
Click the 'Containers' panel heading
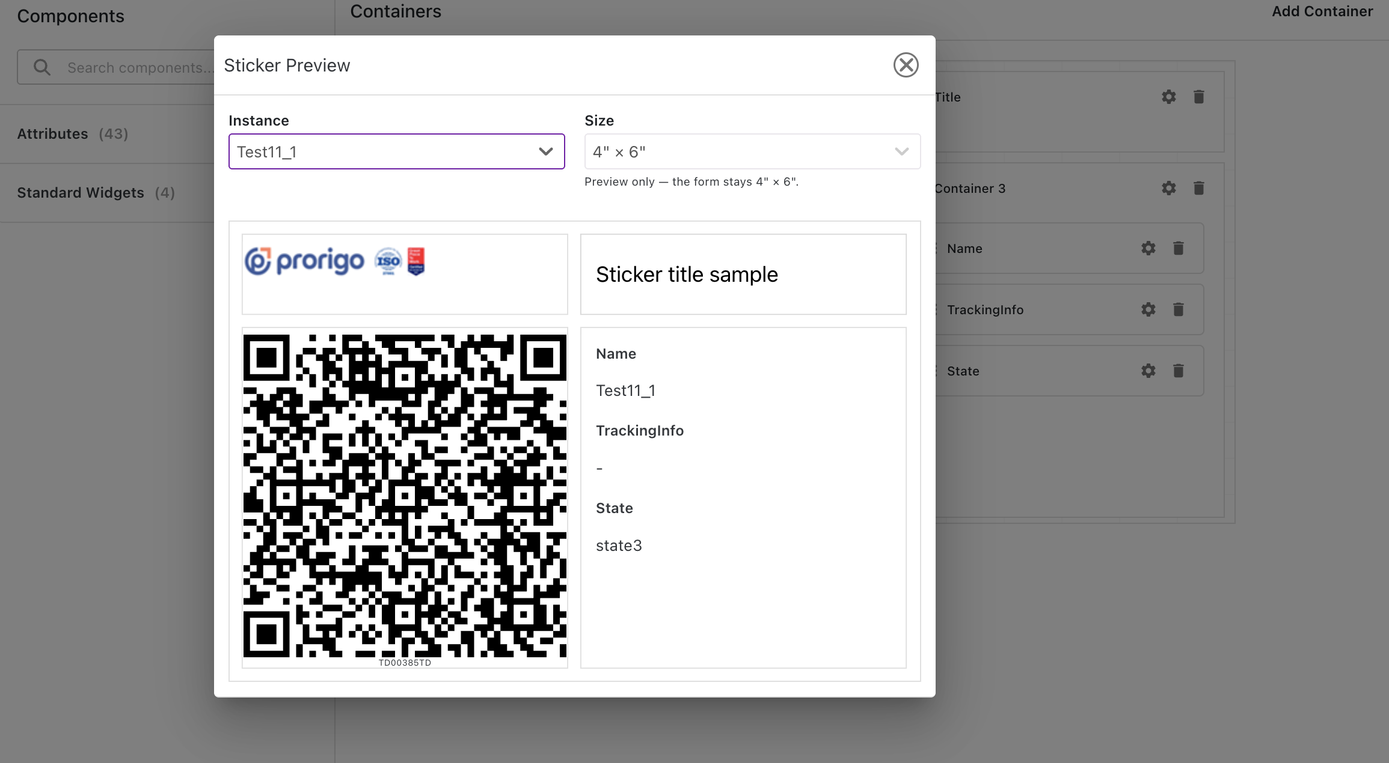pos(396,11)
